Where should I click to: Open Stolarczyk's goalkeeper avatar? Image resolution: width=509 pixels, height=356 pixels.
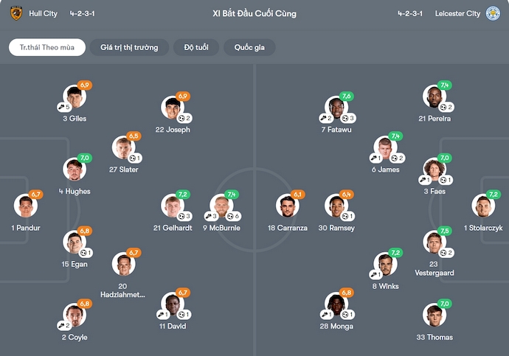pos(484,206)
